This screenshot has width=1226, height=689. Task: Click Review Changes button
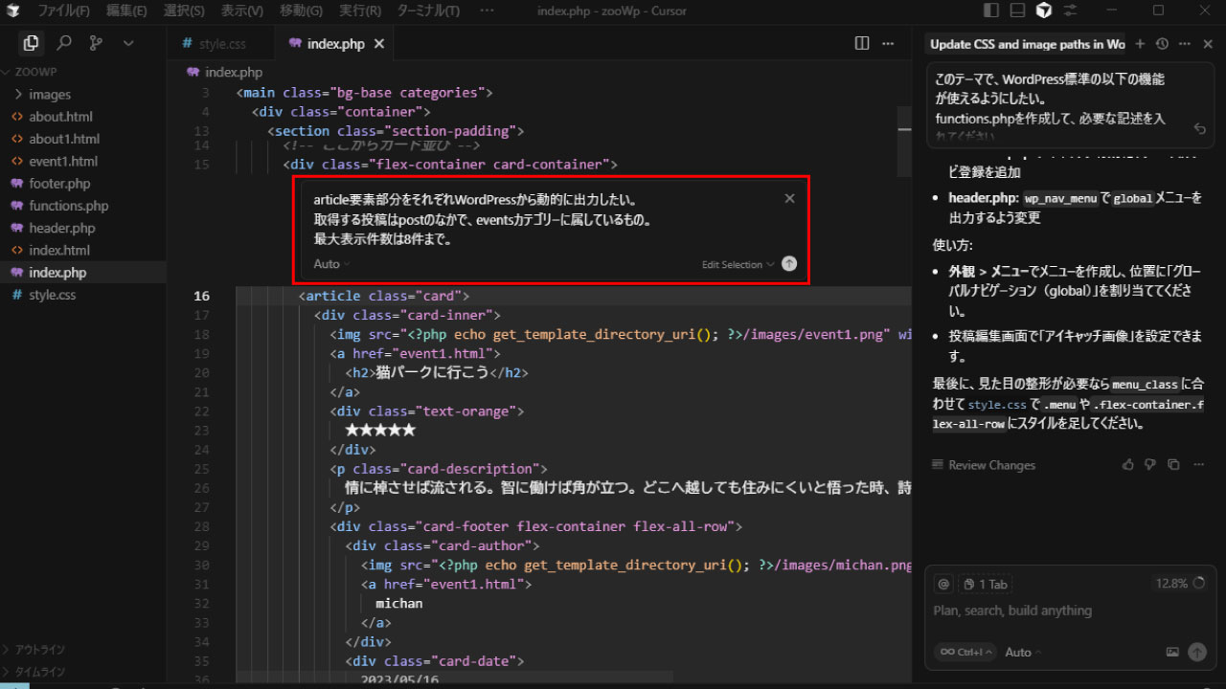(x=984, y=465)
